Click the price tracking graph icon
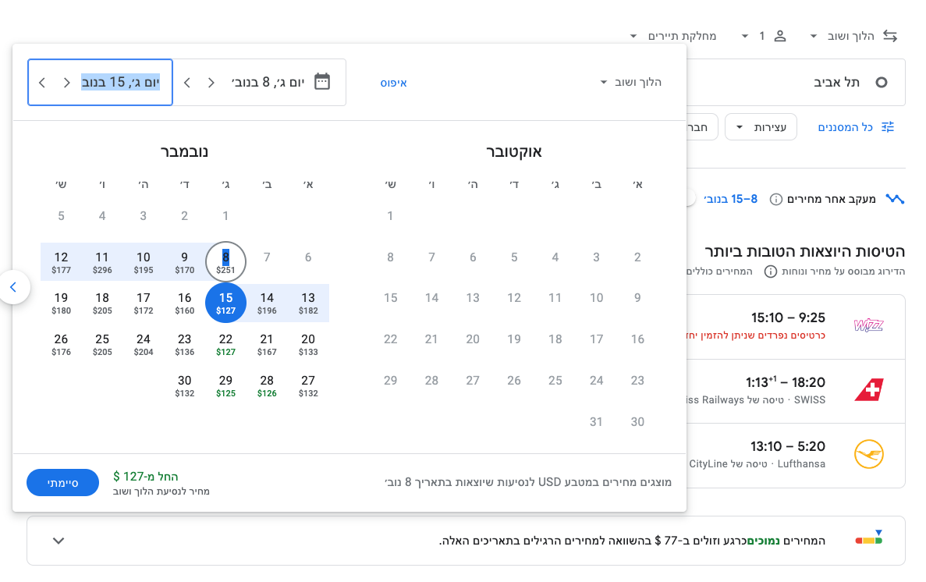This screenshot has width=926, height=582. point(895,199)
